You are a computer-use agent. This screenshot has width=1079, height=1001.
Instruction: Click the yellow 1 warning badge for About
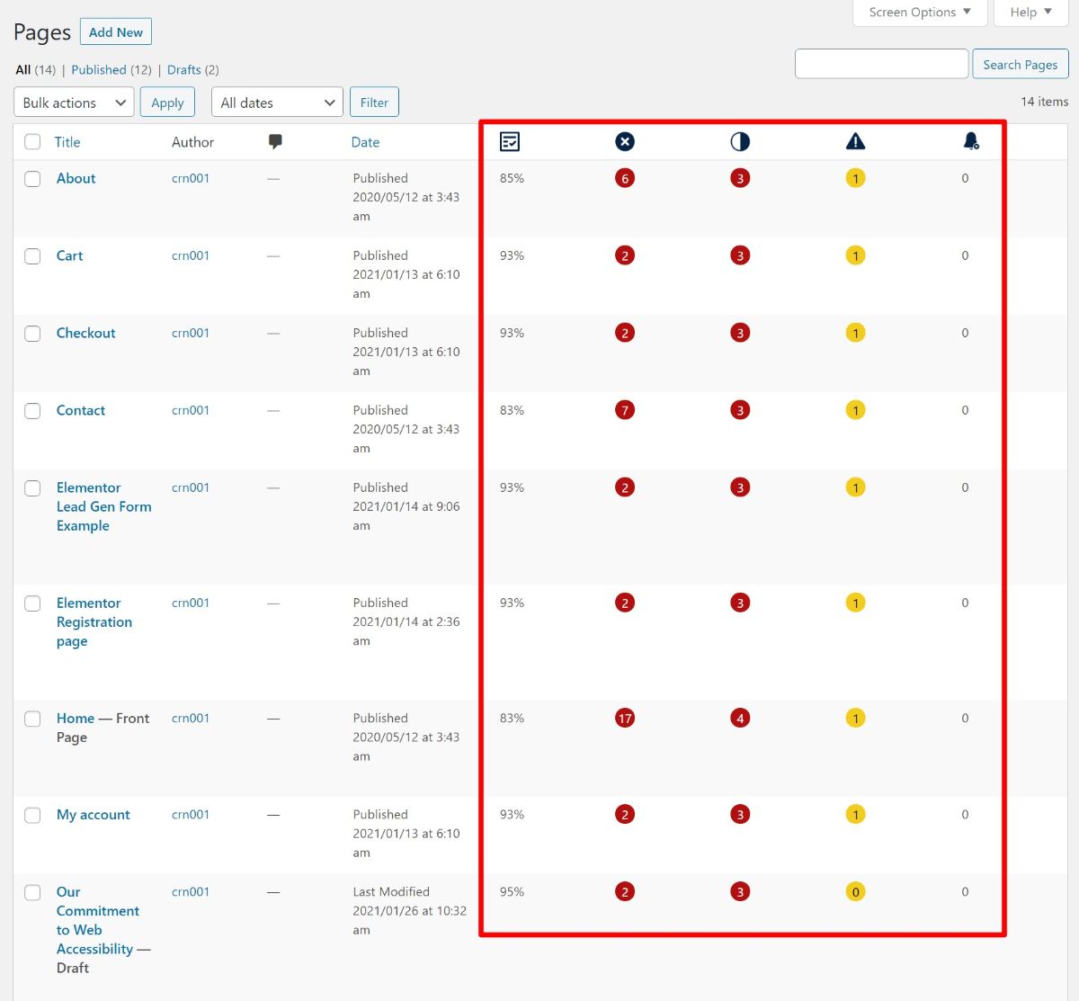click(x=855, y=178)
